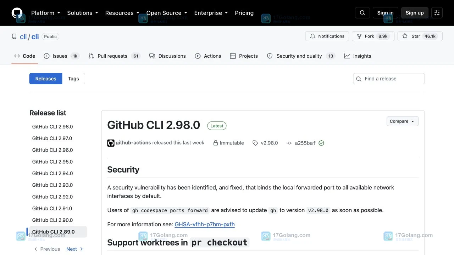Open the Insights tab
Viewport: 454px width, 255px height.
pyautogui.click(x=358, y=56)
